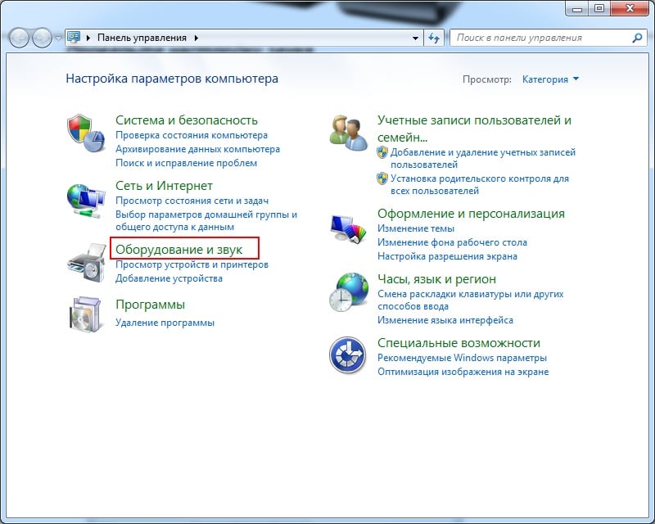
Task: Click Панель управления in the address breadcrumb
Action: click(142, 38)
